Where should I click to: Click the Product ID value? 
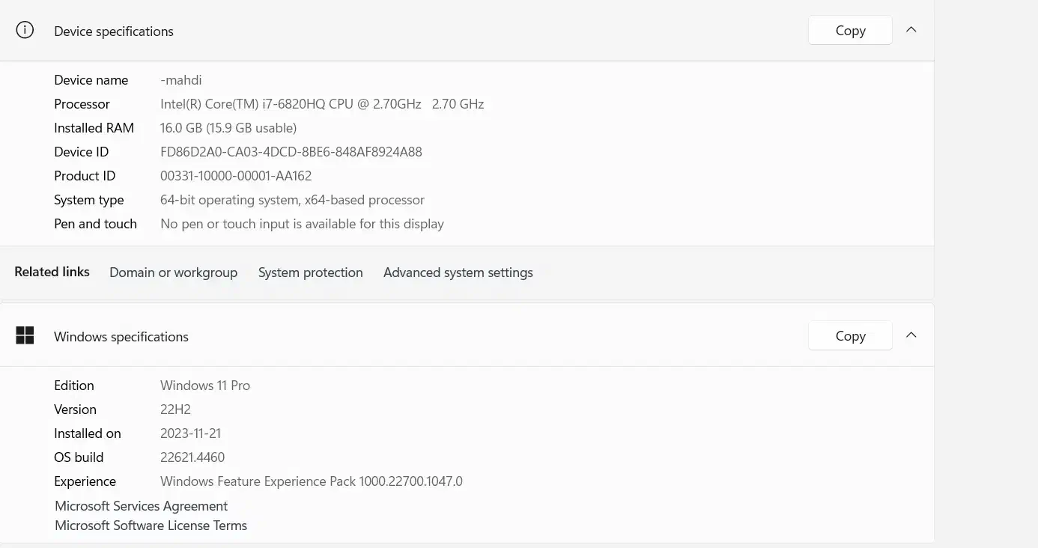pyautogui.click(x=235, y=176)
